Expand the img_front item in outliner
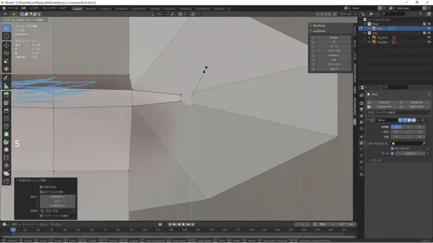Viewport: 433px width, 243px height. (x=369, y=37)
